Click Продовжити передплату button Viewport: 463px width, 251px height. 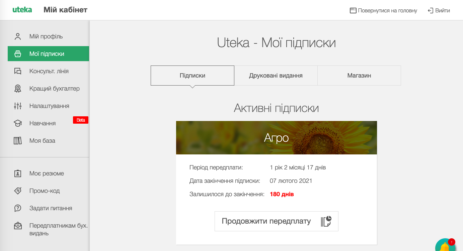tap(277, 221)
